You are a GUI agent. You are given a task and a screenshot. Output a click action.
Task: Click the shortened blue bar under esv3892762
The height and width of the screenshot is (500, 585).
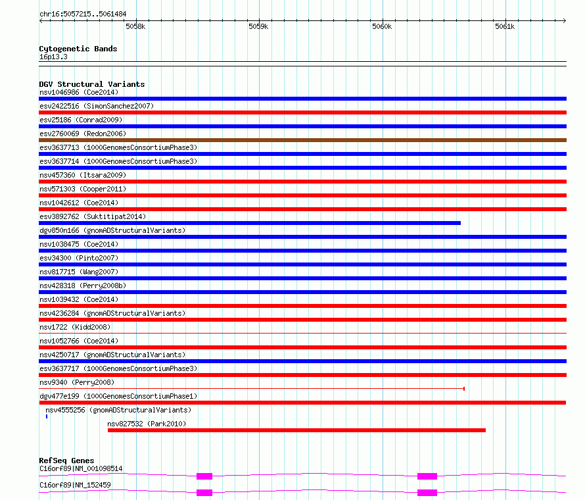click(x=250, y=223)
